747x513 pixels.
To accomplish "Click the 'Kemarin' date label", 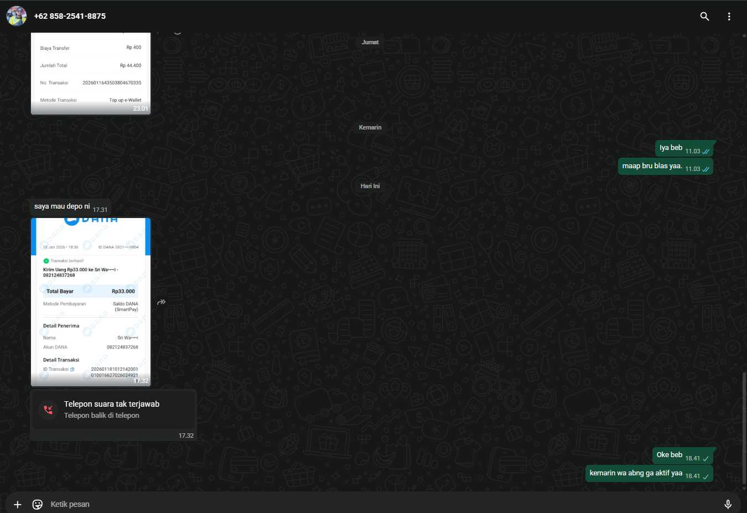I will coord(370,127).
